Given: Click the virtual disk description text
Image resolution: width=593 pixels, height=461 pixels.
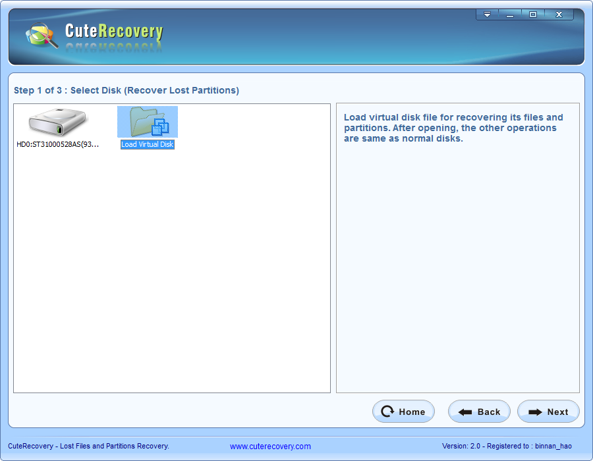Looking at the screenshot, I should tap(453, 128).
